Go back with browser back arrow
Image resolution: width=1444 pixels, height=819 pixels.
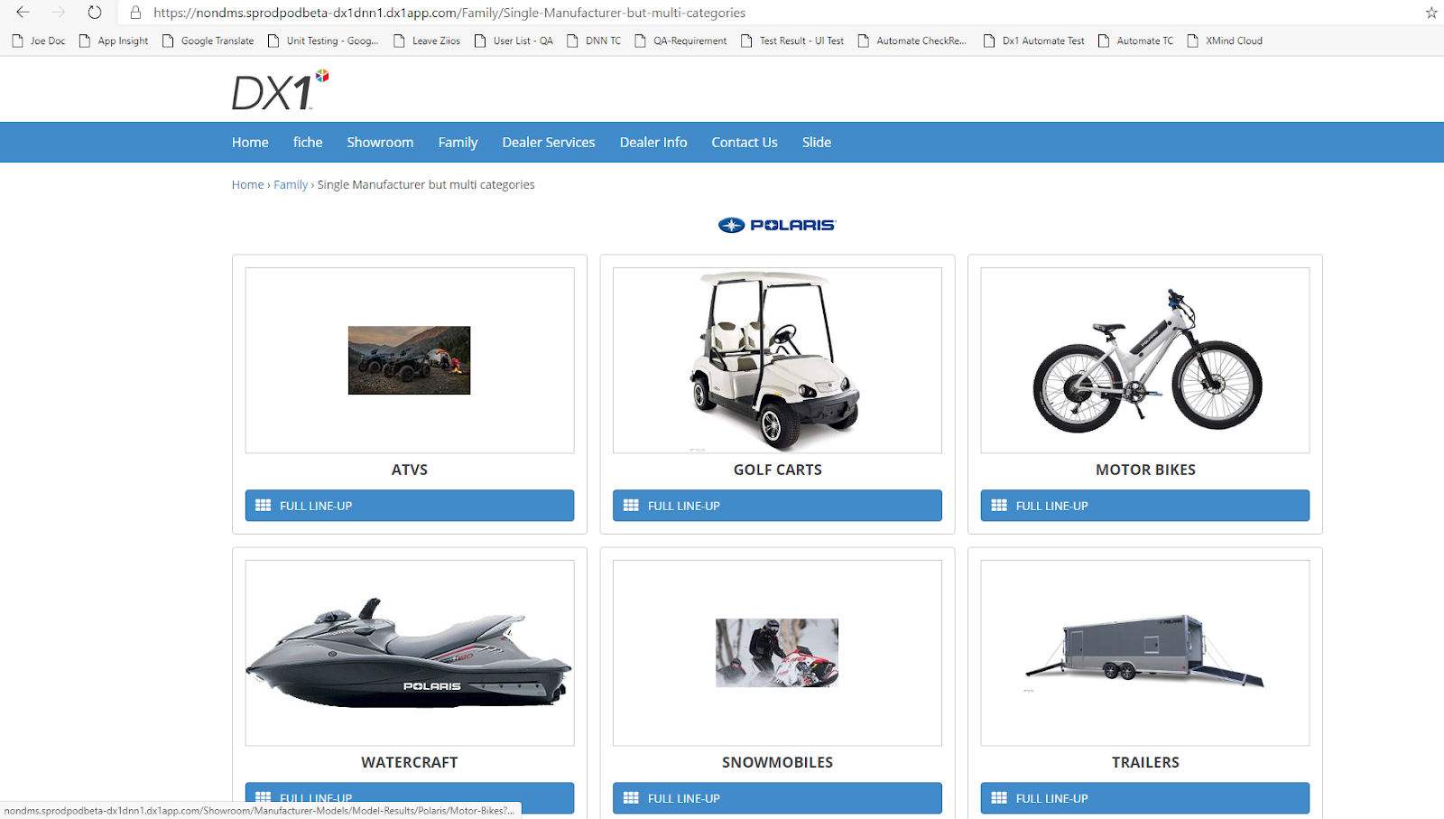click(x=23, y=13)
